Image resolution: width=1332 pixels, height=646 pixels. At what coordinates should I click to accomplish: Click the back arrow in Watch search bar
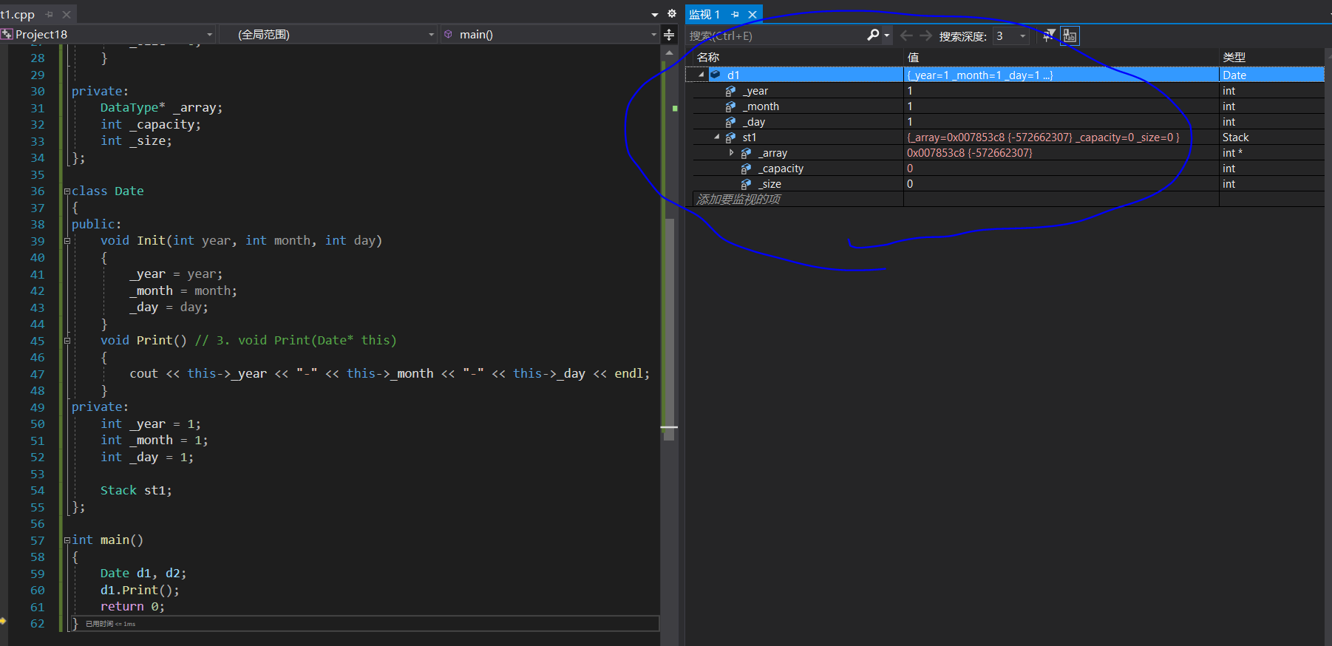906,35
